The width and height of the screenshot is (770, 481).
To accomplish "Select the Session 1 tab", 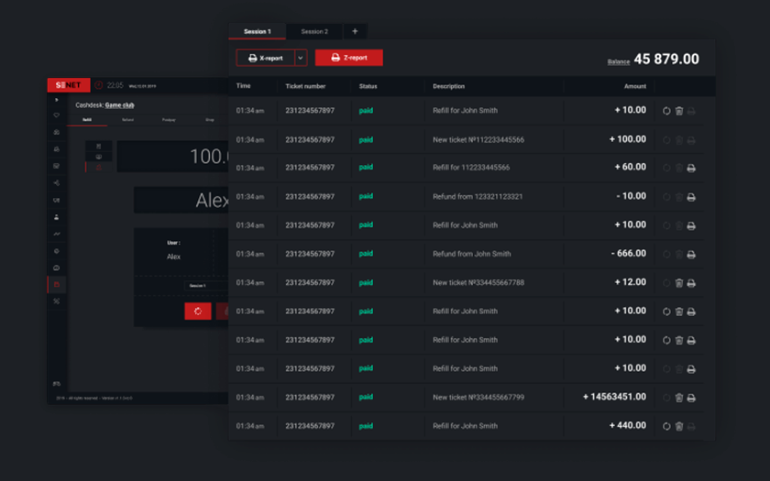I will (x=257, y=31).
